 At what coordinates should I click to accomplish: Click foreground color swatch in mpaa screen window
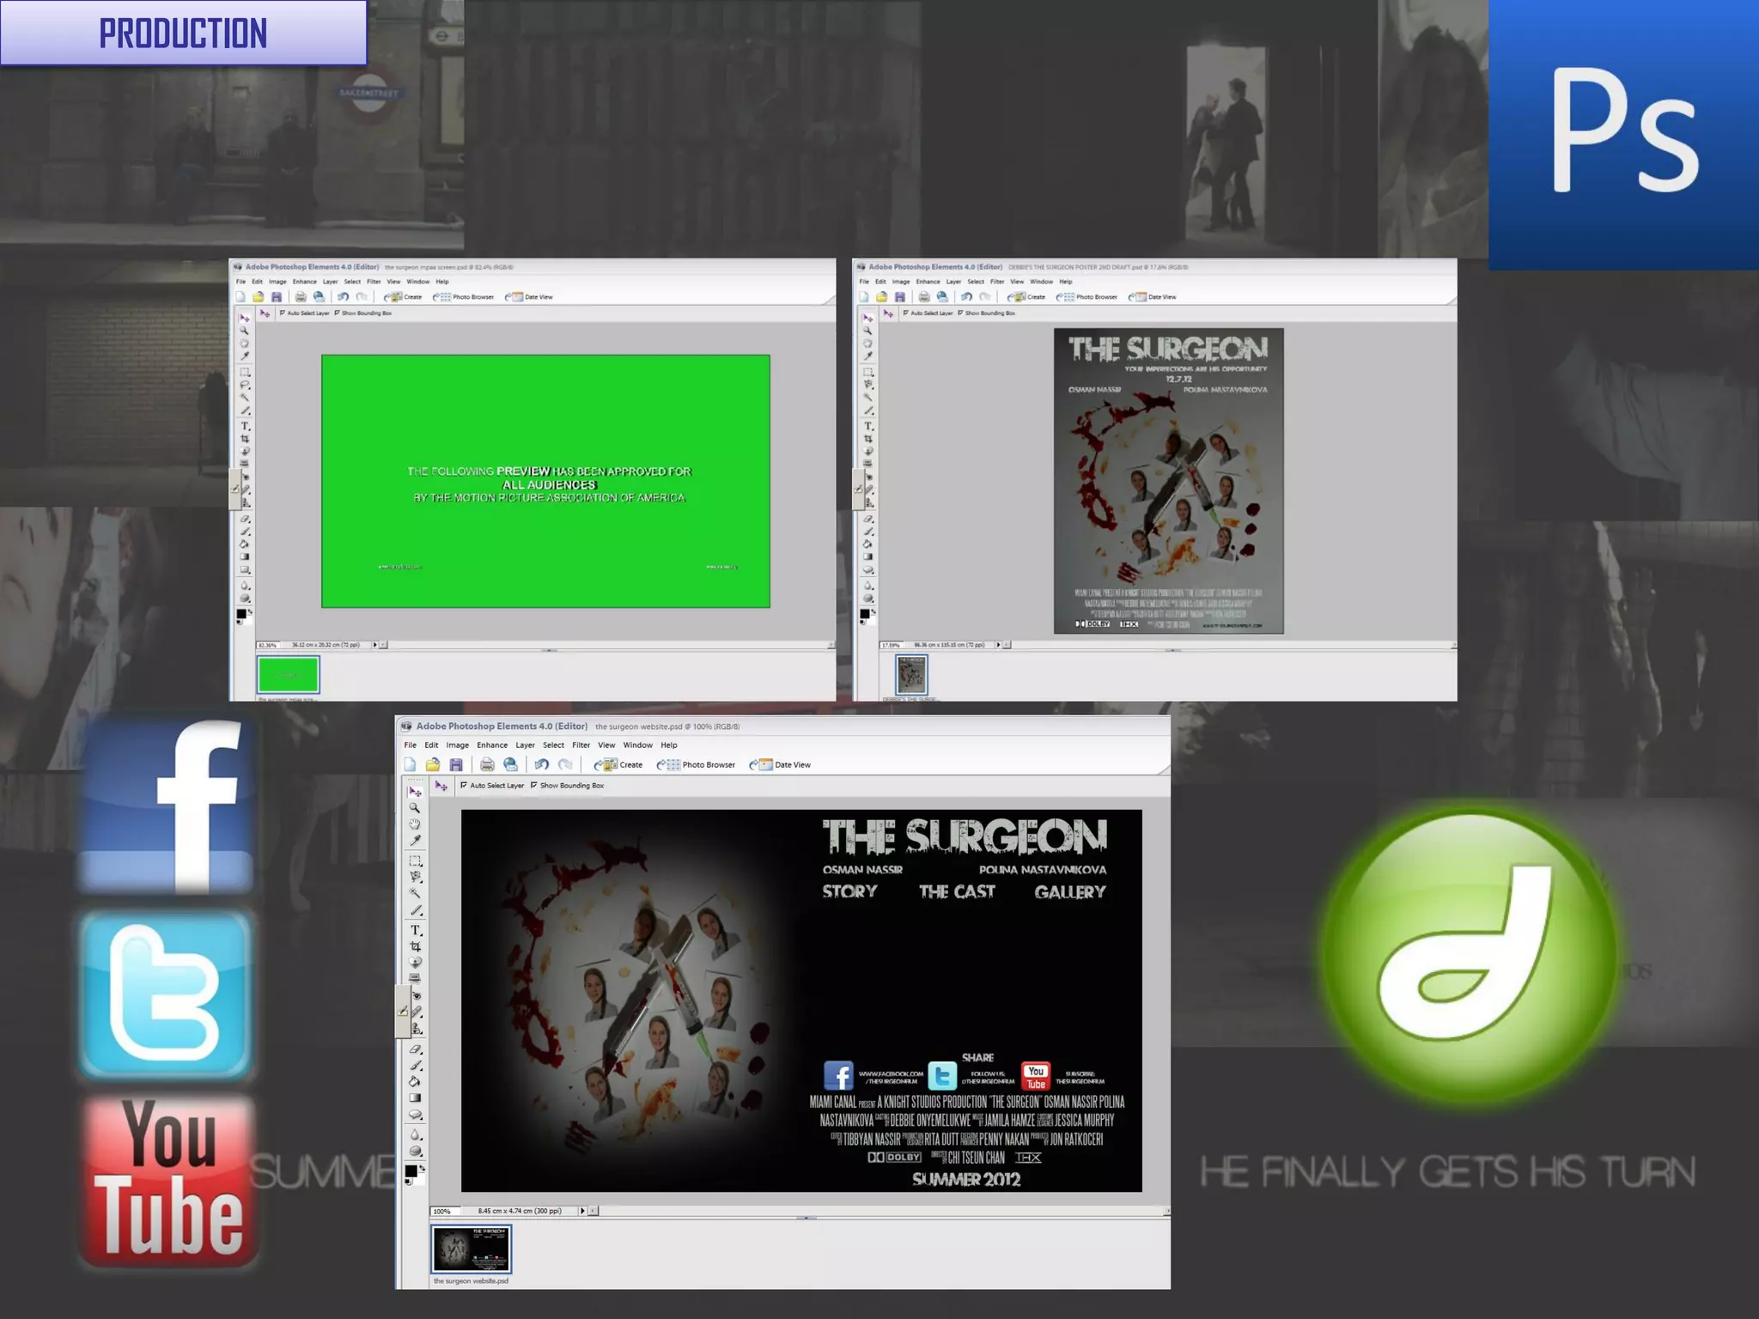(x=241, y=614)
